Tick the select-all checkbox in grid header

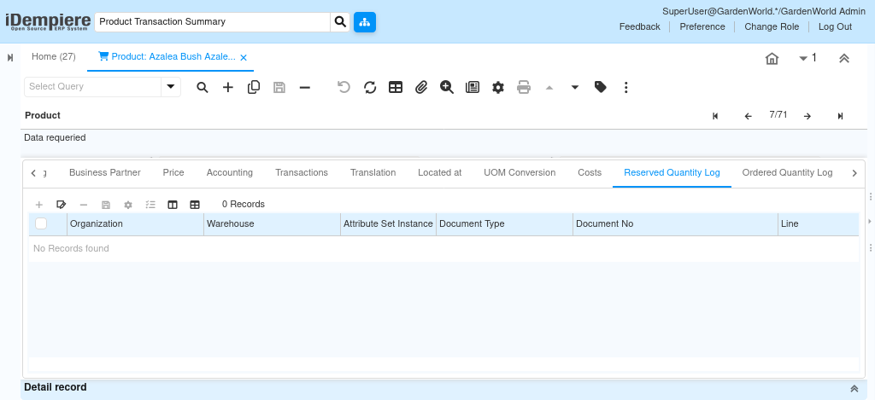coord(41,223)
